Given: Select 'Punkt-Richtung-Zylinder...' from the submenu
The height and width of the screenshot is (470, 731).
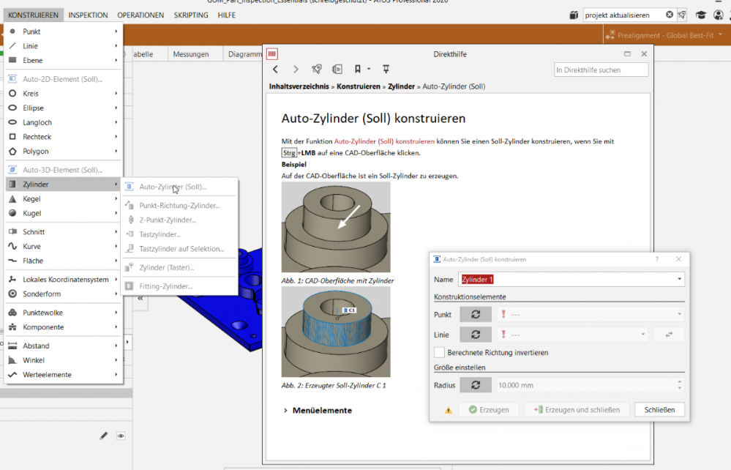Looking at the screenshot, I should click(179, 206).
